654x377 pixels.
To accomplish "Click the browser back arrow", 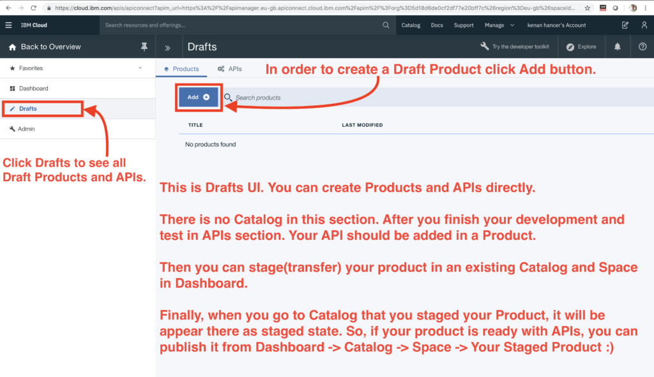I will point(8,8).
